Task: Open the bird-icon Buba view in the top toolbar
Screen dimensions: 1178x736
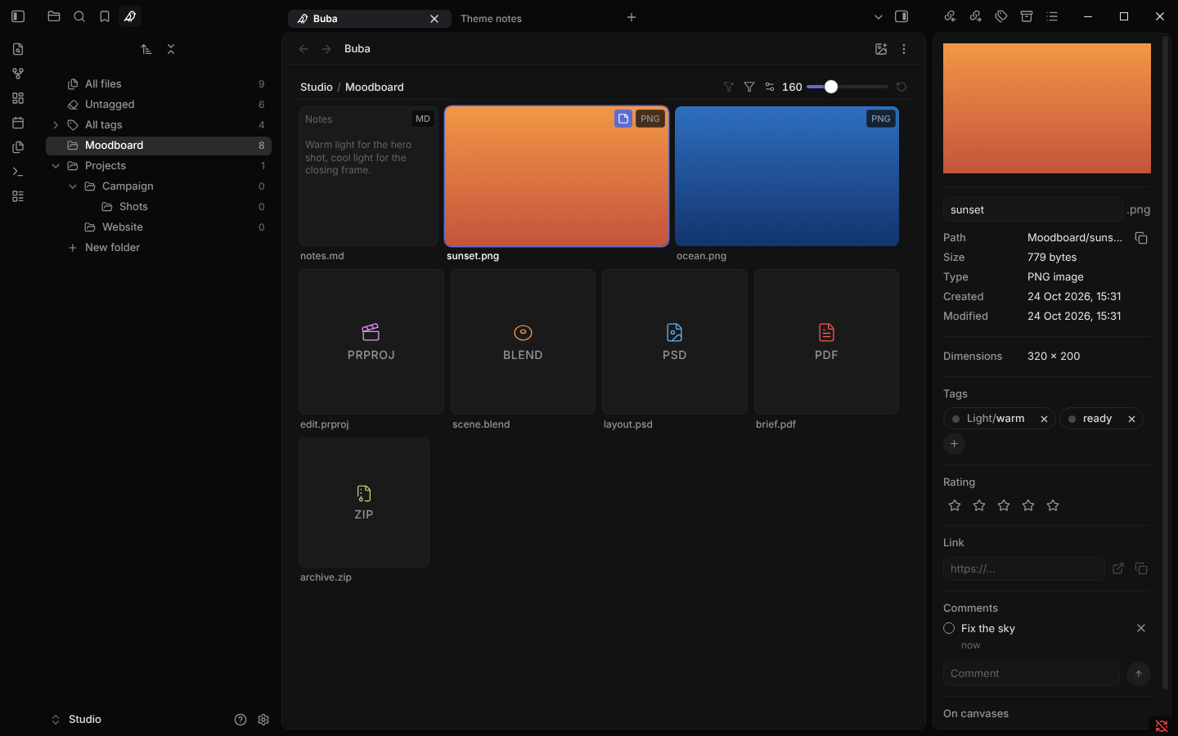Action: [130, 16]
